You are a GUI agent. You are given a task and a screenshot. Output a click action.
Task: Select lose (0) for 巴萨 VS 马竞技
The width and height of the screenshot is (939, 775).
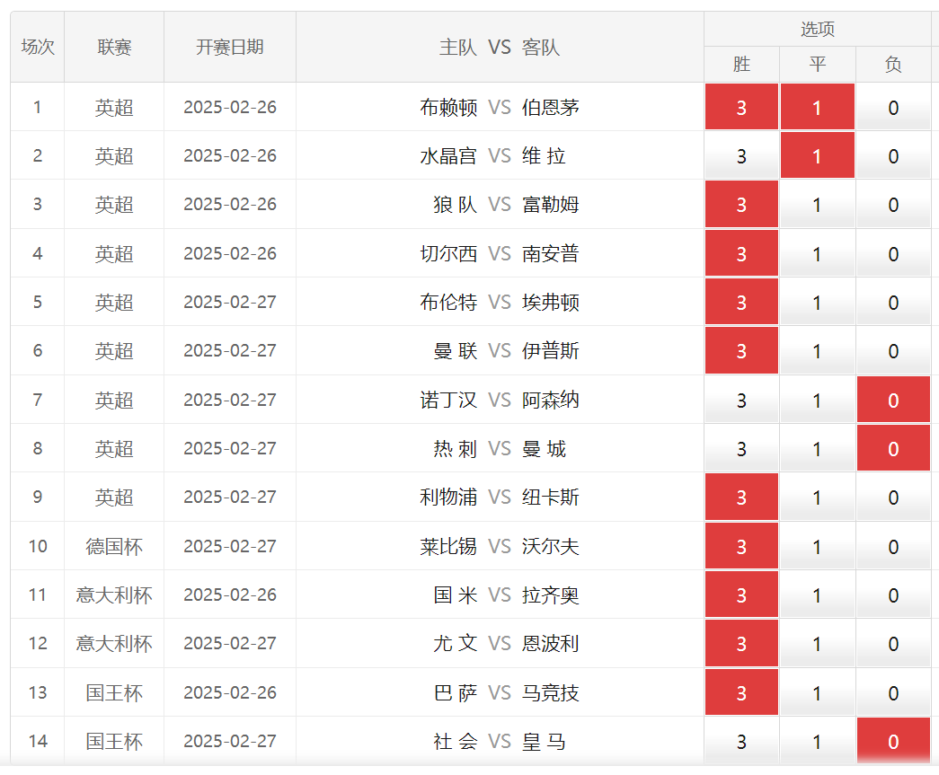click(x=893, y=692)
